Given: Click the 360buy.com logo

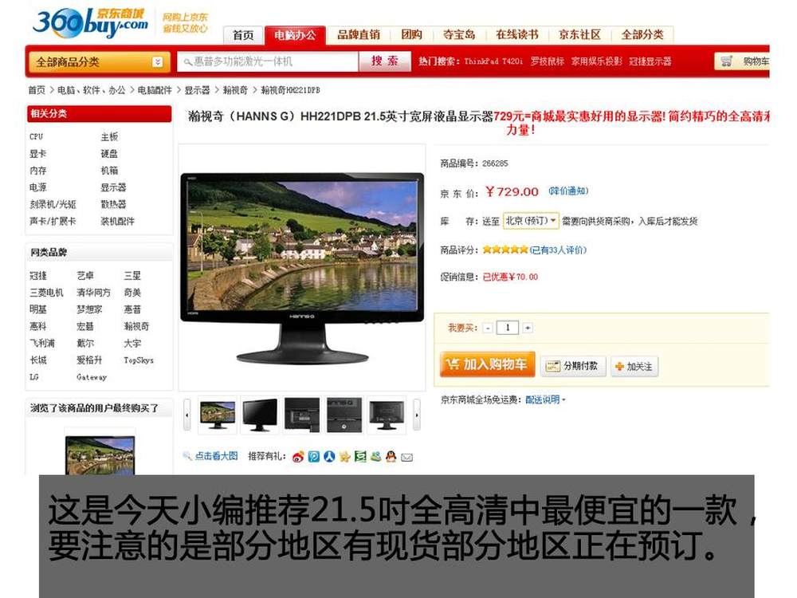Looking at the screenshot, I should (x=91, y=23).
